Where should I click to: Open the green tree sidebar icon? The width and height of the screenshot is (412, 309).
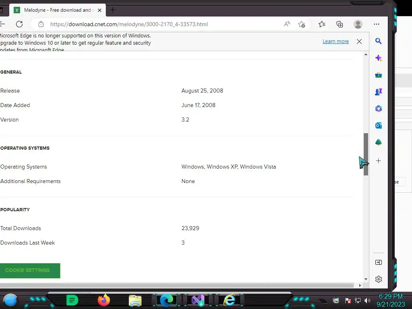tap(378, 142)
